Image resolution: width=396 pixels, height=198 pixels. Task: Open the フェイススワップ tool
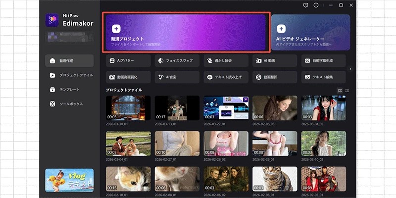[x=177, y=61]
